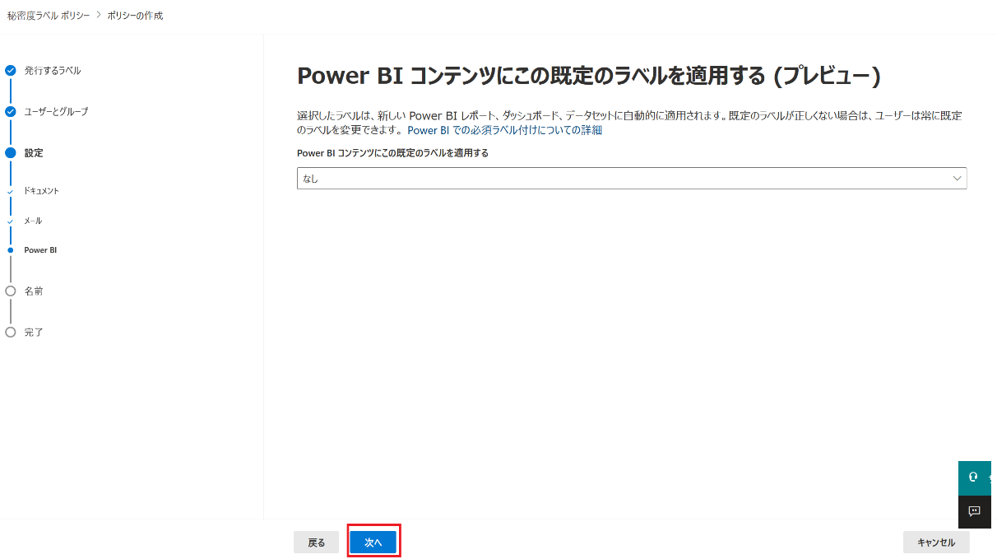Select ポリシーの作成 breadcrumb item
This screenshot has height=559, width=997.
(x=135, y=16)
